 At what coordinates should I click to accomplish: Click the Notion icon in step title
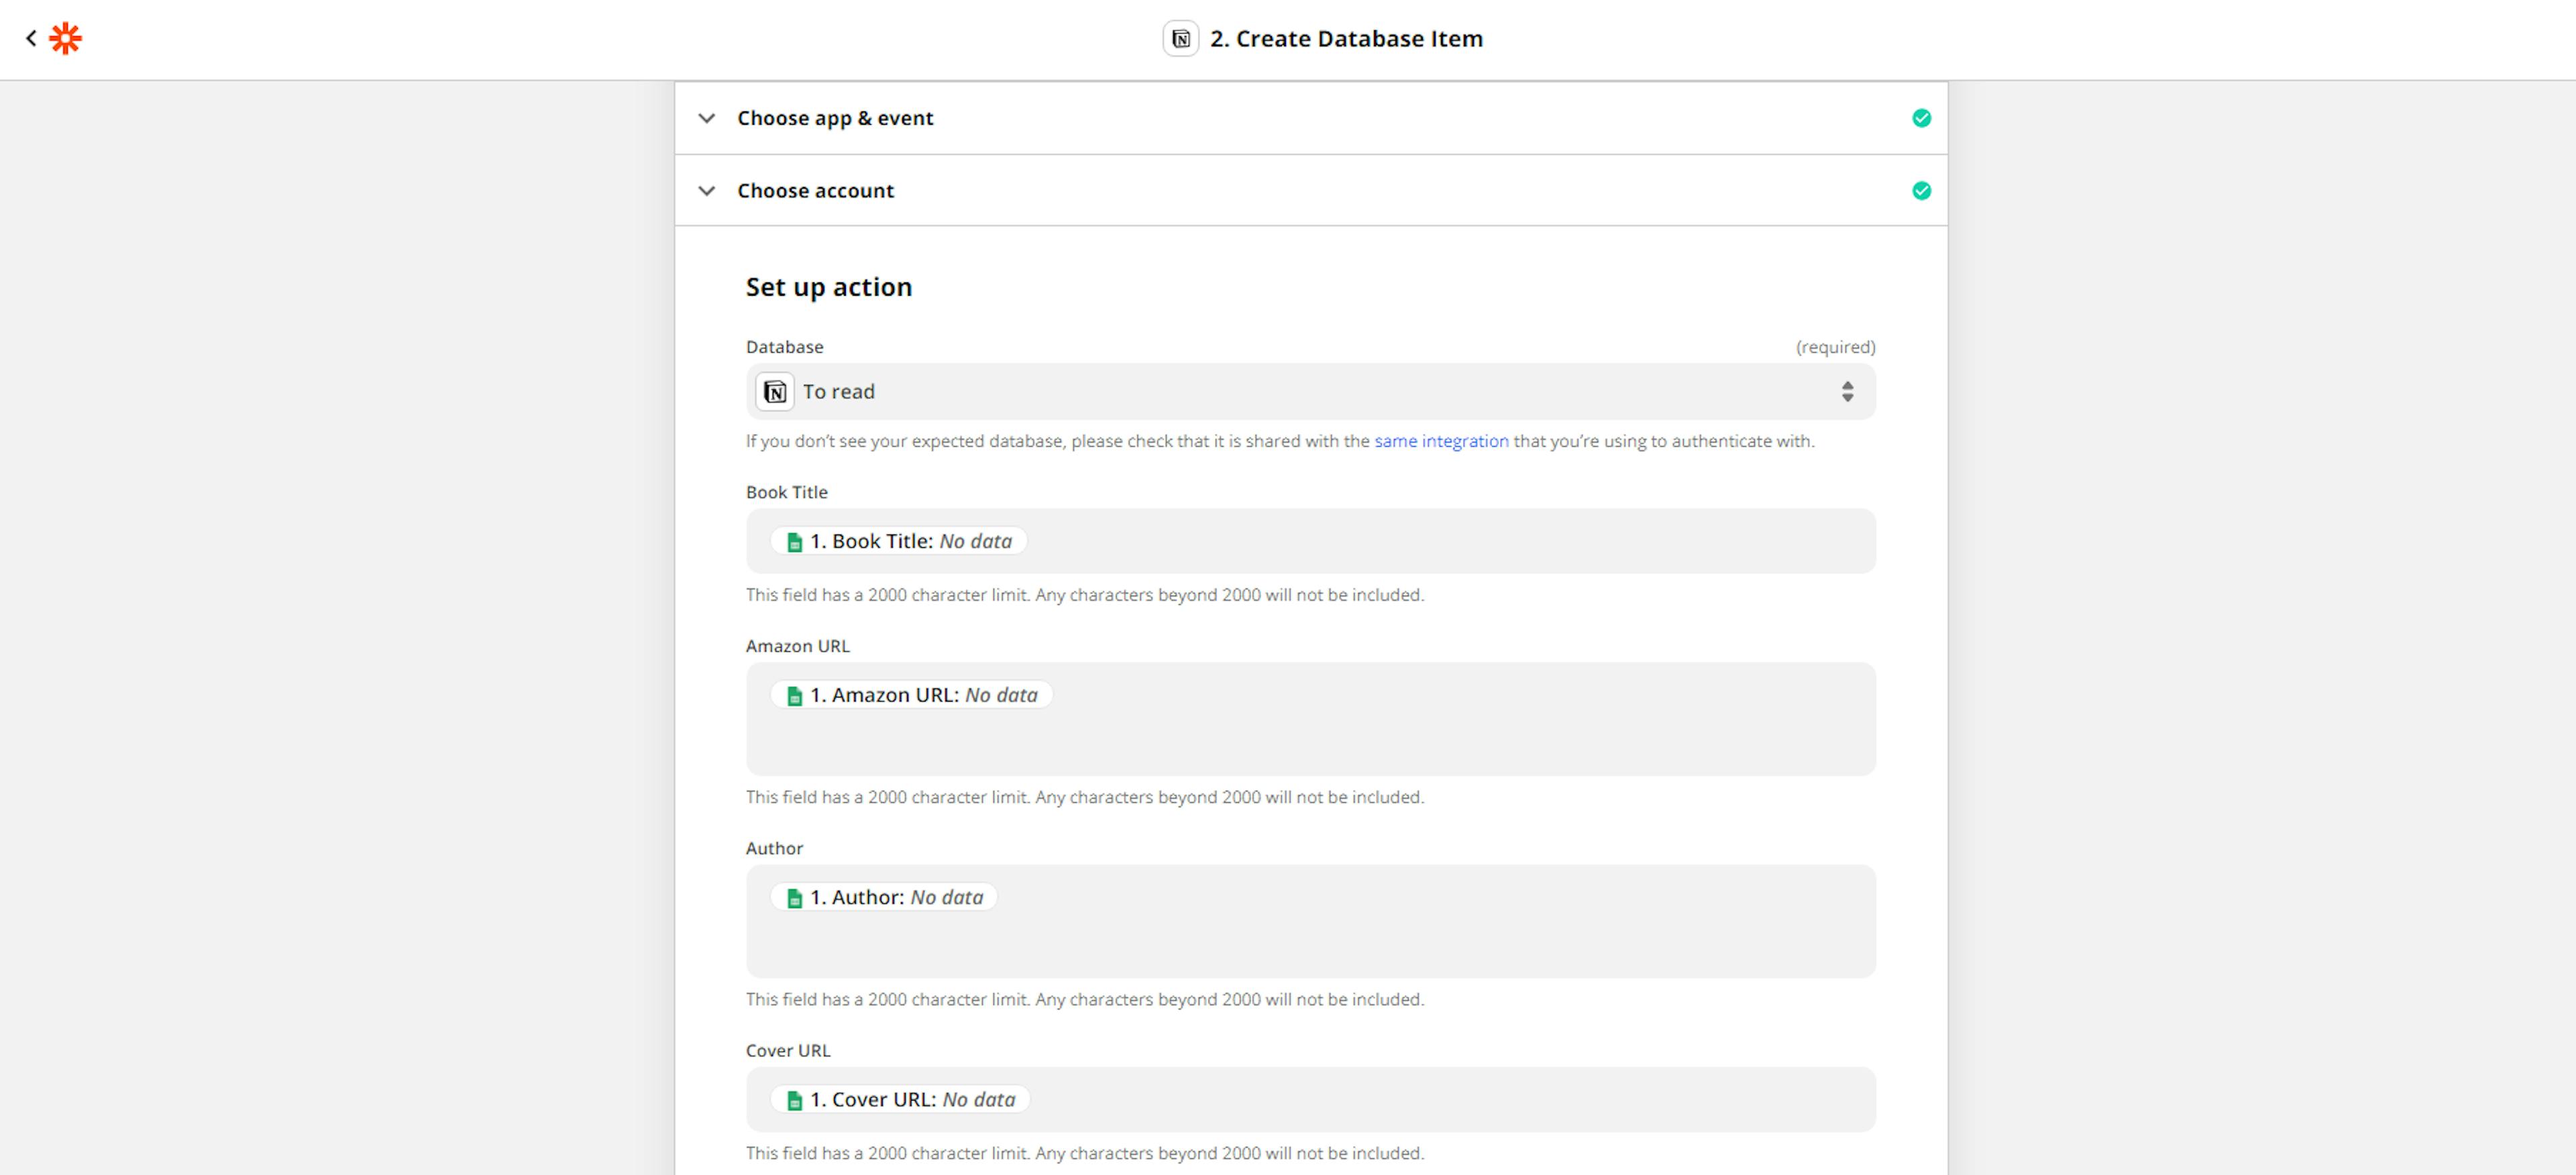1181,39
